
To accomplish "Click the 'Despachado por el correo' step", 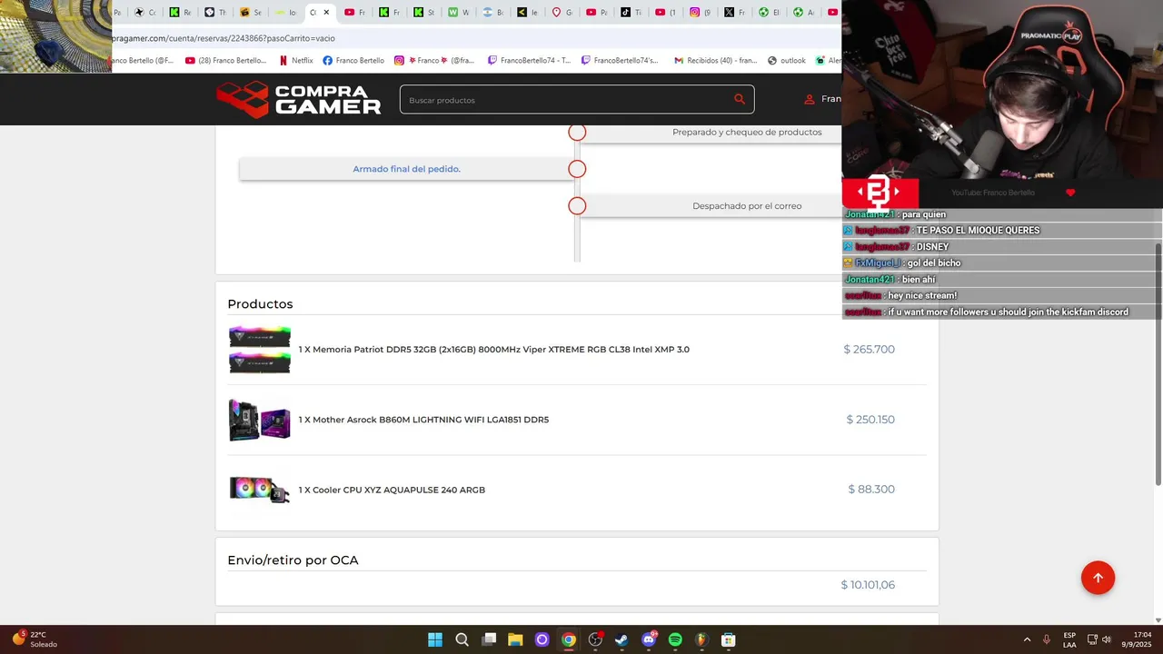I will 747,206.
